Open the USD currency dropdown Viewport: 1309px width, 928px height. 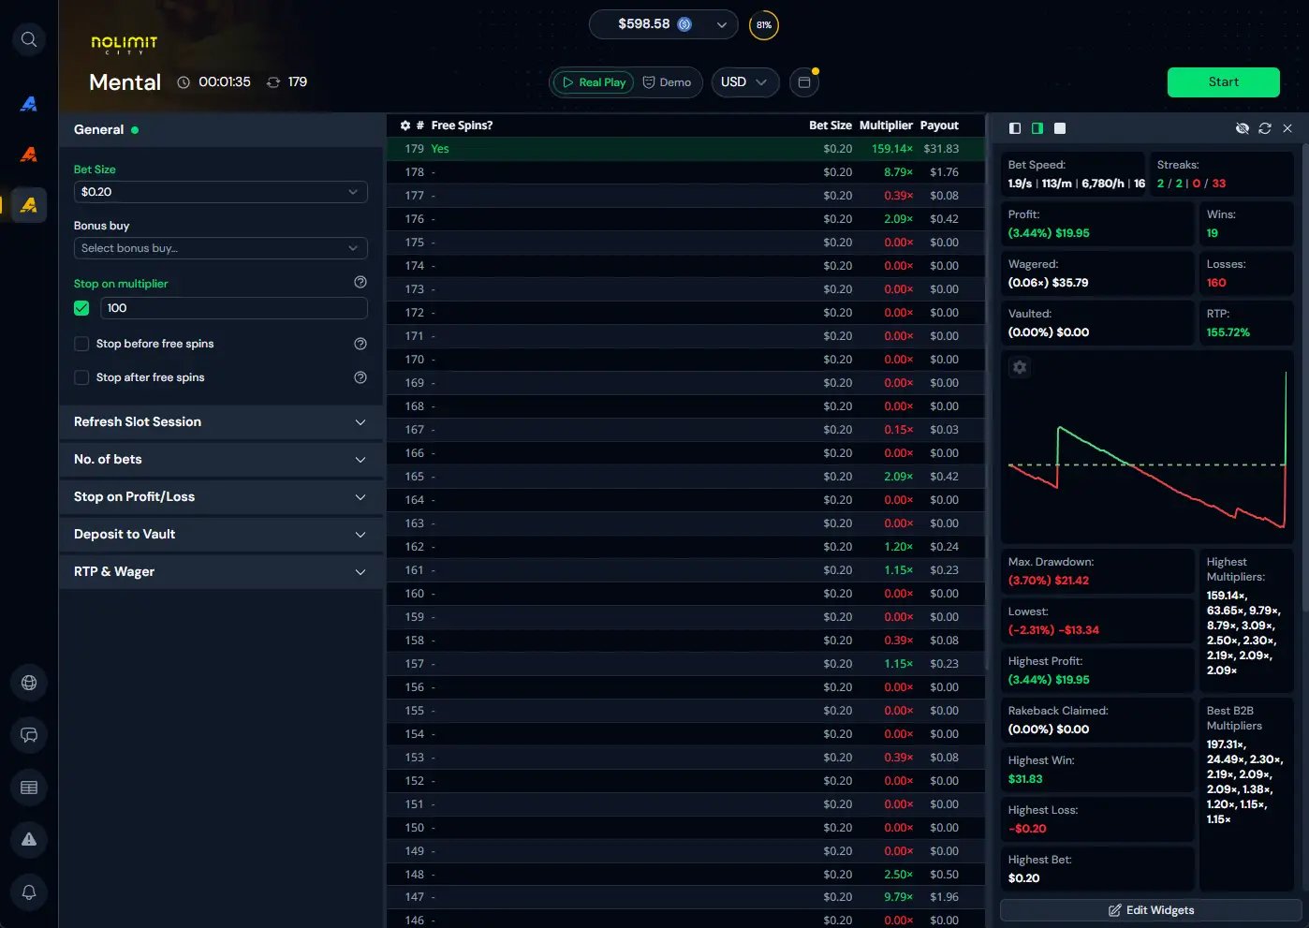(745, 82)
